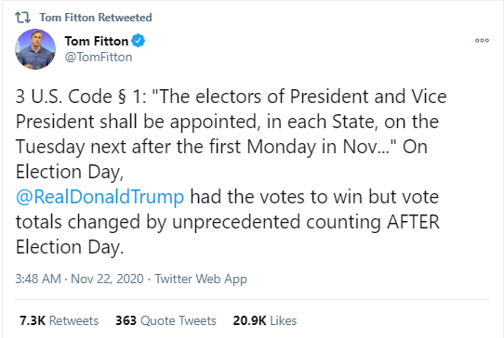Click the phrase "unprecedented counting" in the tweet
This screenshot has height=338, width=504.
point(276,222)
